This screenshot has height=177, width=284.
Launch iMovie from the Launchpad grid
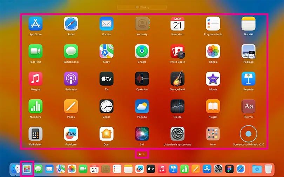click(x=213, y=79)
